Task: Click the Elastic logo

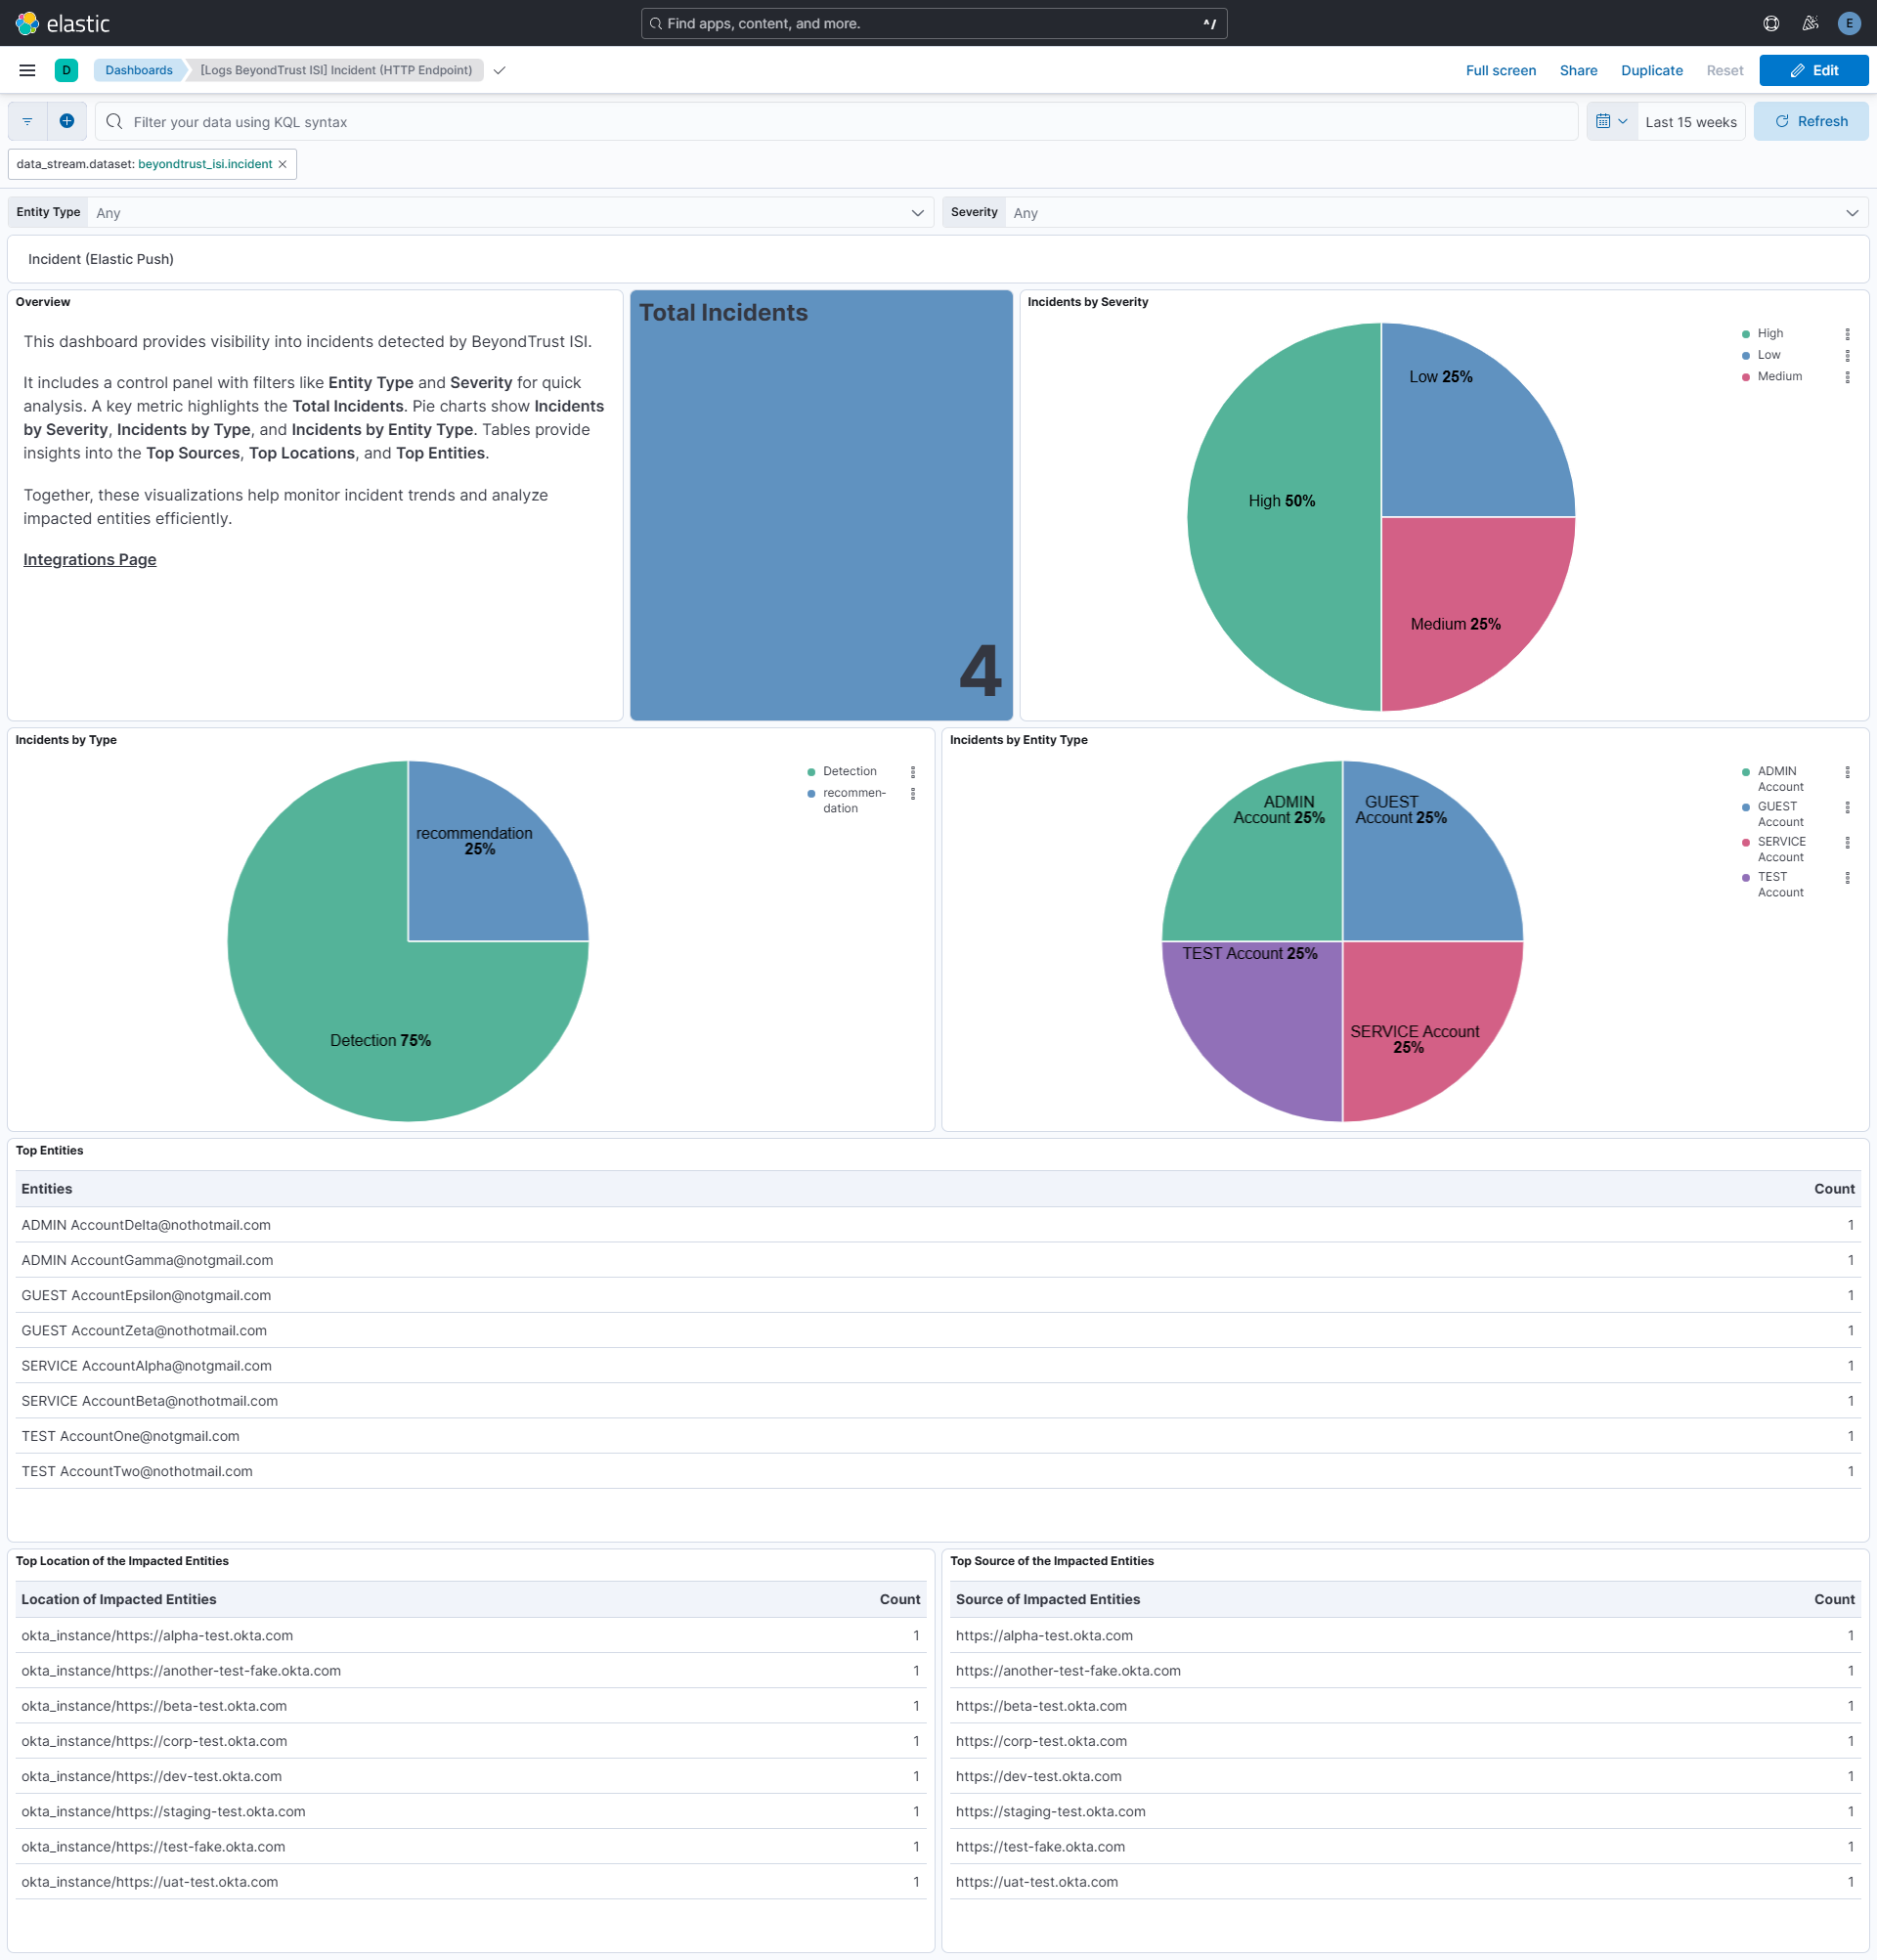Action: click(x=62, y=23)
